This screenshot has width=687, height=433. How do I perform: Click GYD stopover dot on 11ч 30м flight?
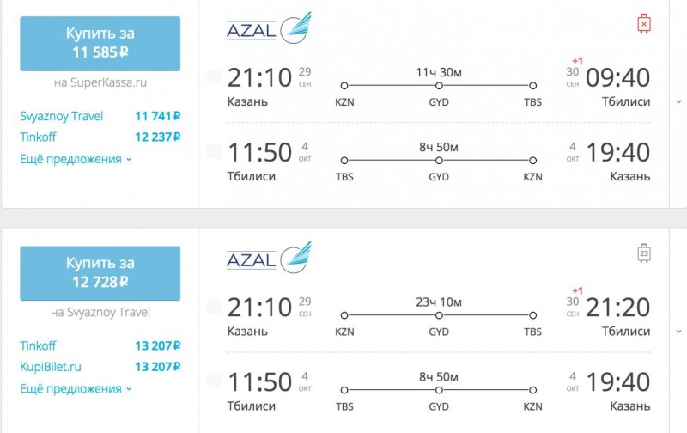coord(439,85)
